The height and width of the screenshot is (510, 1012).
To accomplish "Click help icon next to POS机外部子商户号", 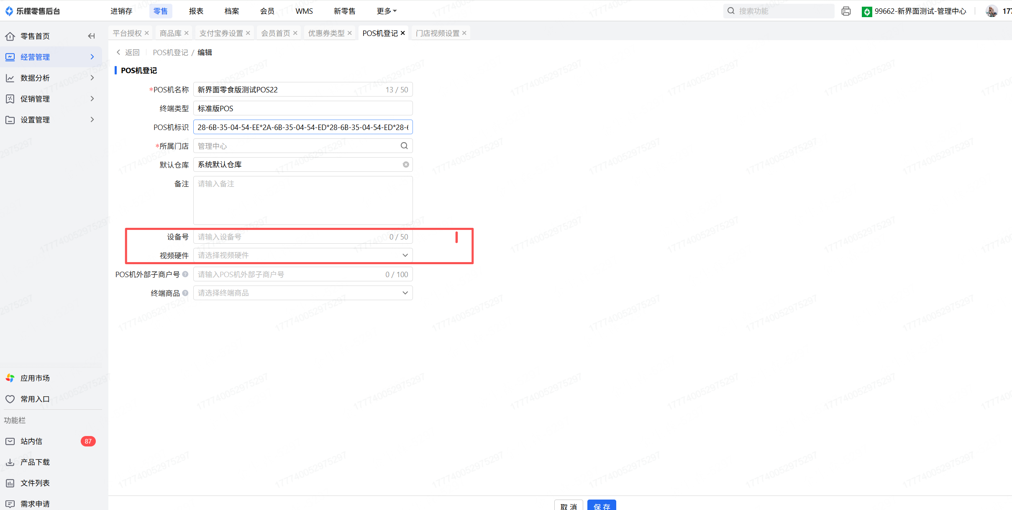I will 185,274.
